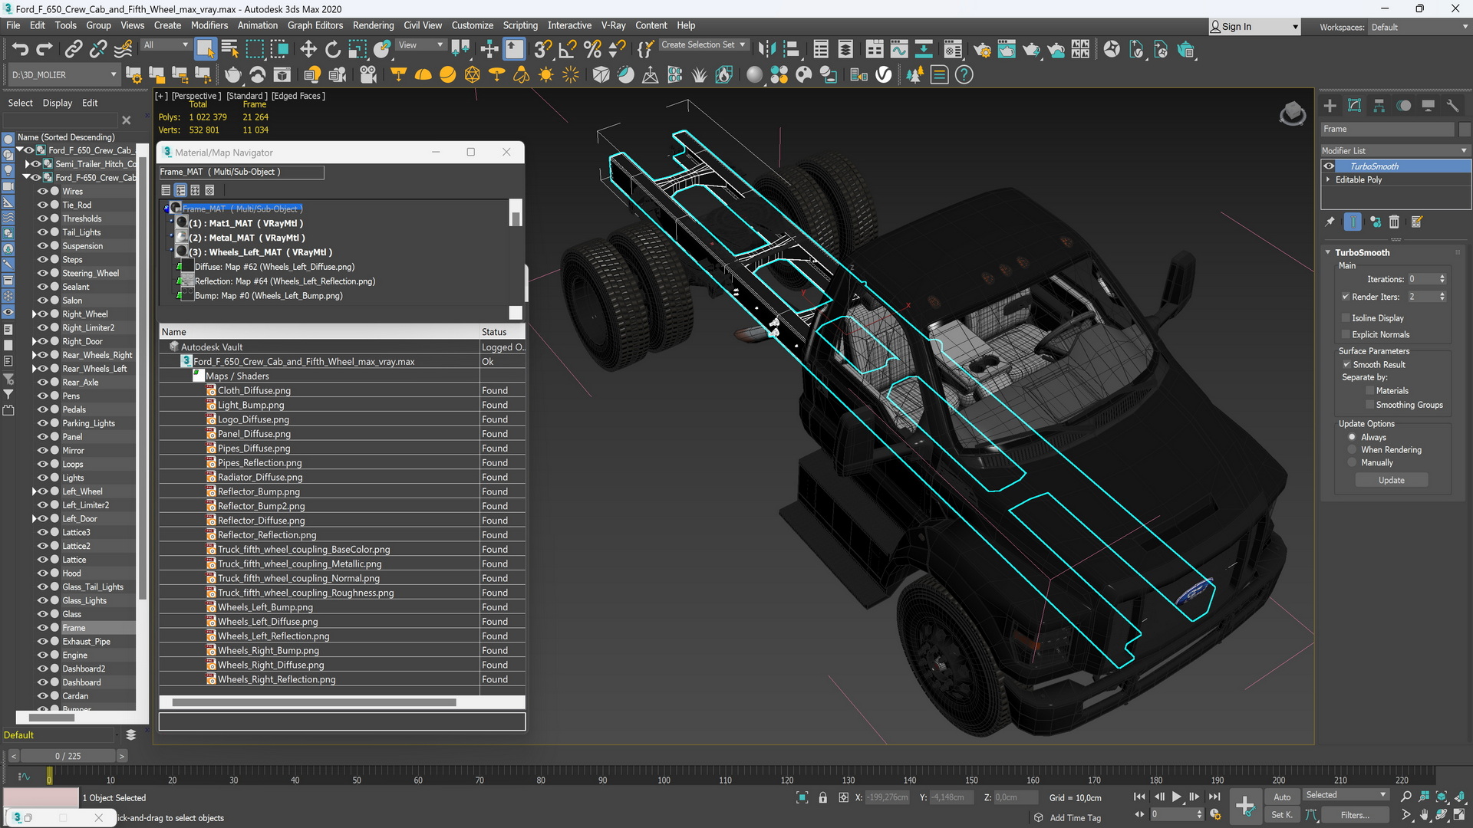Select the Manually update radio option
Screen dimensions: 1473x828
click(x=1352, y=463)
